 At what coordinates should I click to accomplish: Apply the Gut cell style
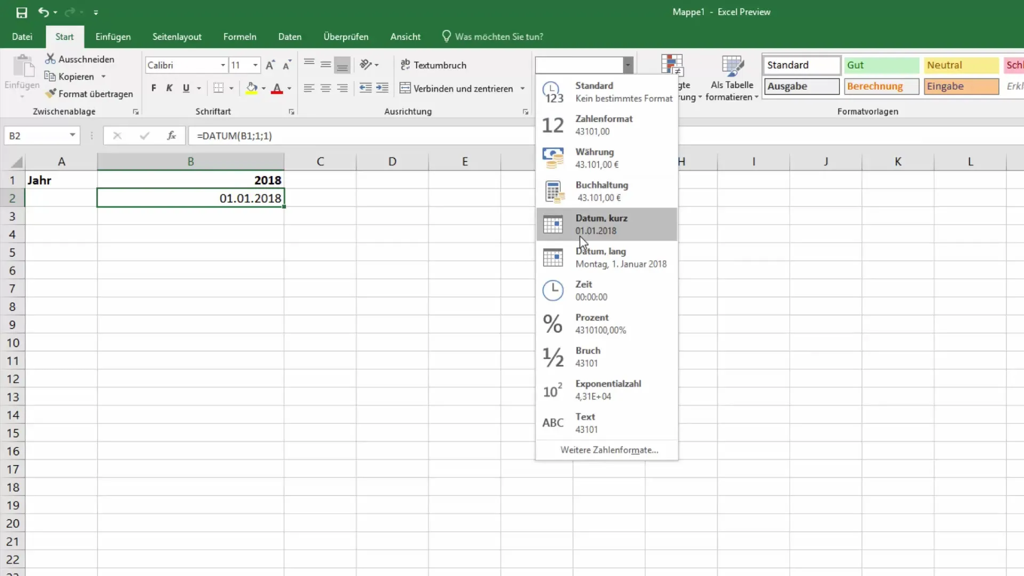pyautogui.click(x=882, y=65)
